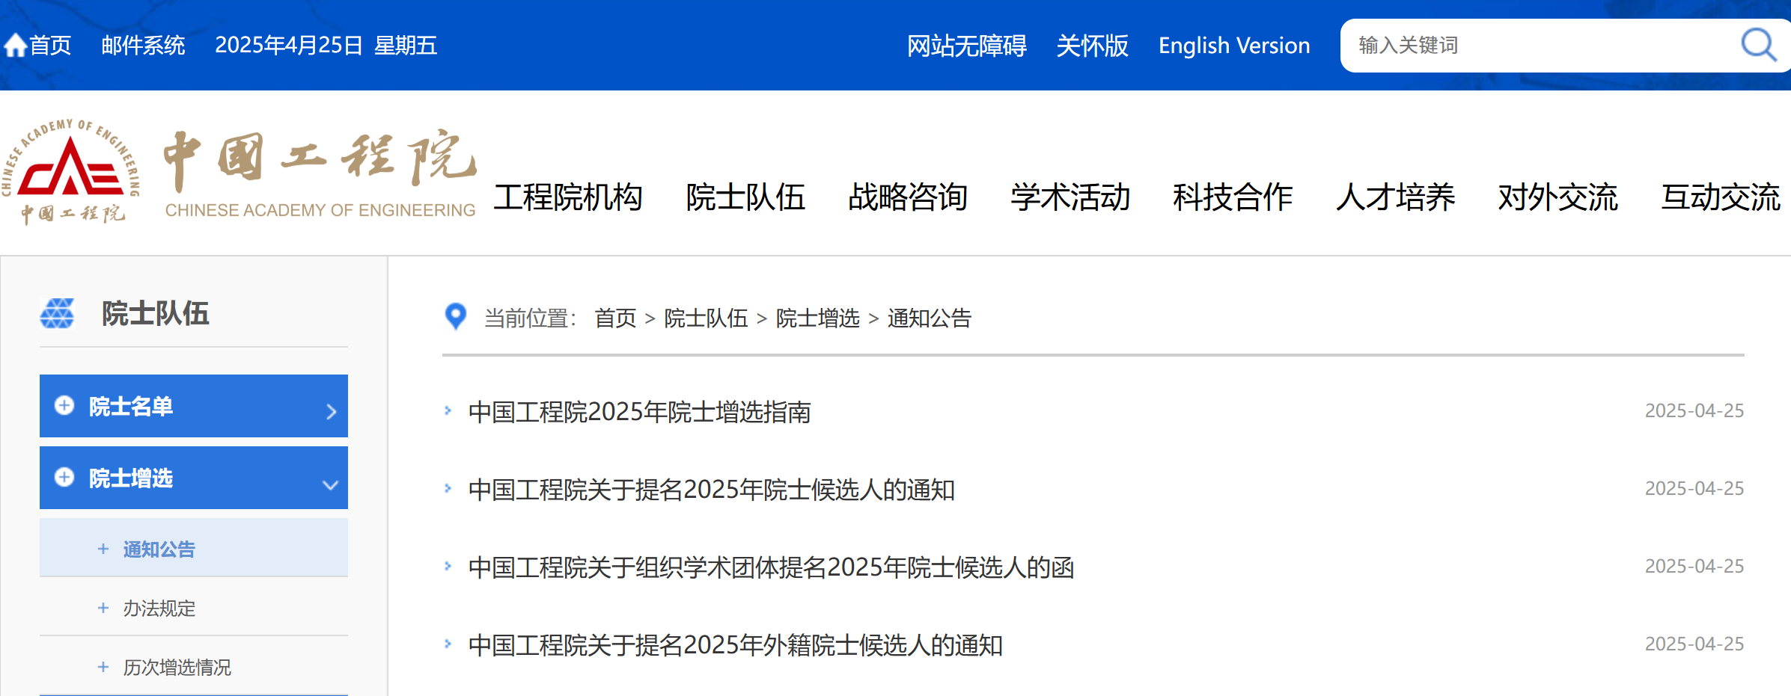This screenshot has width=1791, height=696.
Task: Click the location pin icon in breadcrumb
Action: click(x=455, y=317)
